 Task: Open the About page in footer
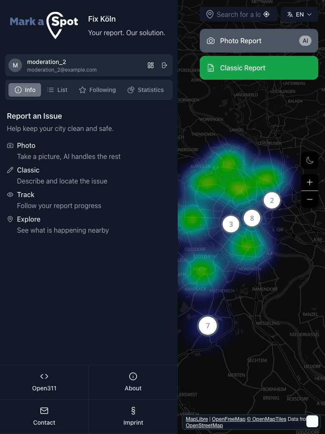coord(133,382)
